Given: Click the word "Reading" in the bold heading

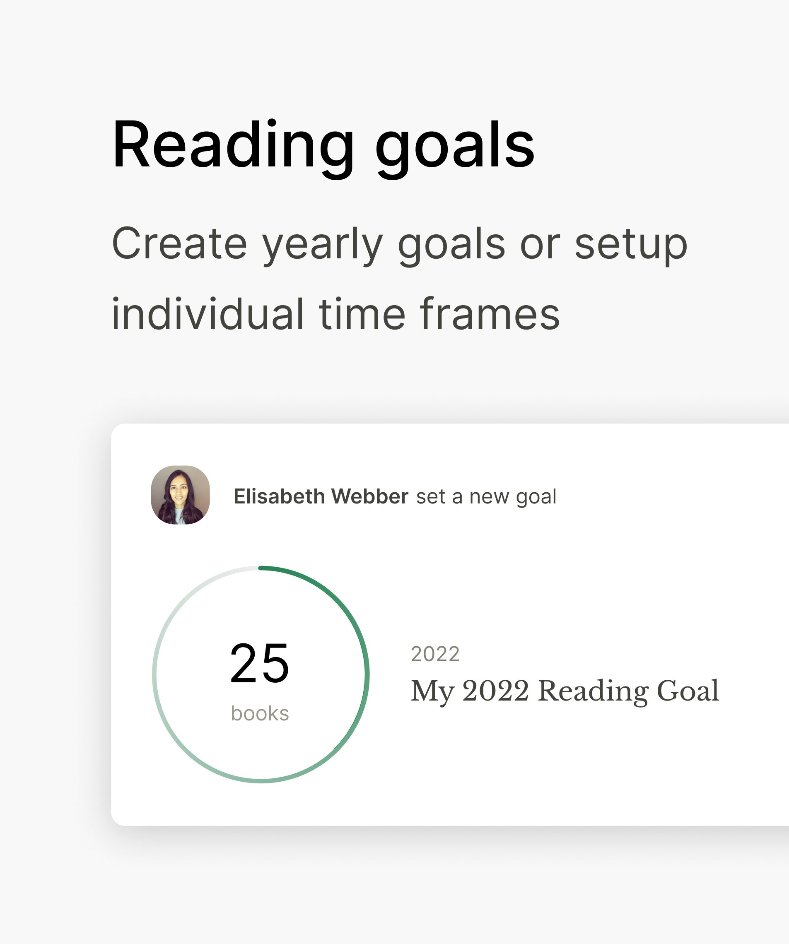Looking at the screenshot, I should [x=233, y=145].
